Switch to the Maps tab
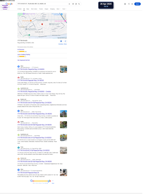The width and height of the screenshot is (144, 194). (x=28, y=9)
